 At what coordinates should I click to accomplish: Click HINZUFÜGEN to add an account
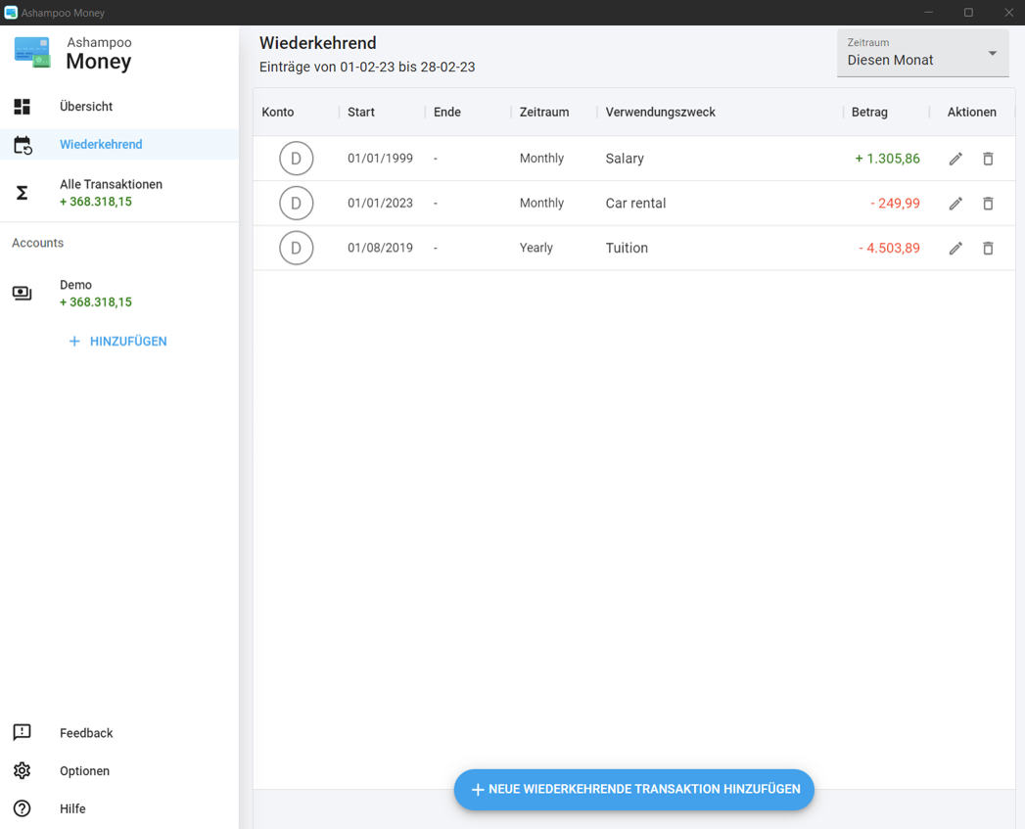[118, 342]
